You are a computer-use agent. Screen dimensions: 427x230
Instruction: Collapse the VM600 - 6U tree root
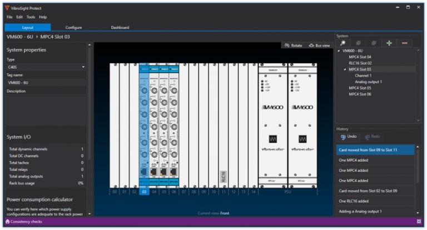(339, 51)
